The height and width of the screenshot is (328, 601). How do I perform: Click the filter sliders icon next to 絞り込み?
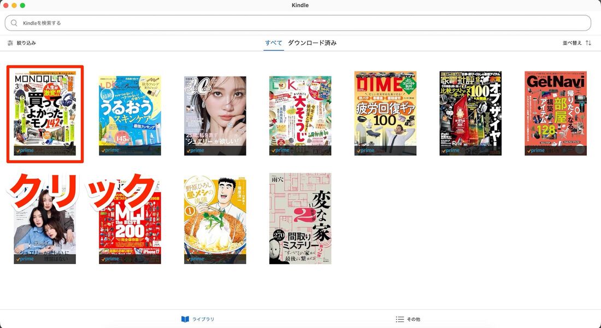[9, 42]
